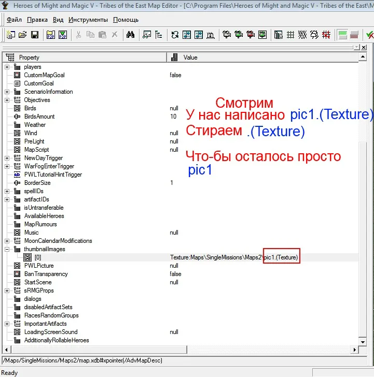Toggle the green tile toolbar button
The image size is (374, 377).
(342, 35)
